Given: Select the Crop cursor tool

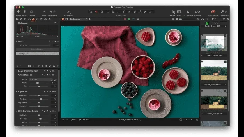Looking at the screenshot, I should tap(107, 12).
